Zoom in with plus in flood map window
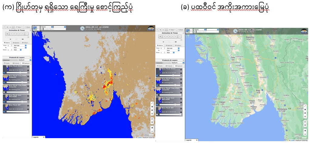The image size is (310, 143). click(152, 128)
